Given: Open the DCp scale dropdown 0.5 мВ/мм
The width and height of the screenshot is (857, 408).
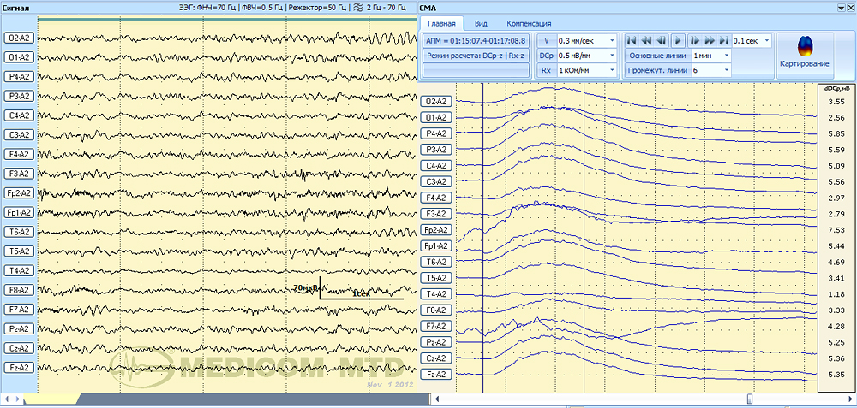Looking at the screenshot, I should [x=612, y=55].
